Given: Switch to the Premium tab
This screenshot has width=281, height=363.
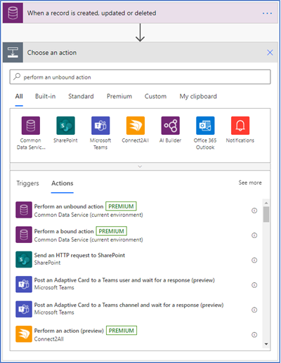Looking at the screenshot, I should click(119, 96).
